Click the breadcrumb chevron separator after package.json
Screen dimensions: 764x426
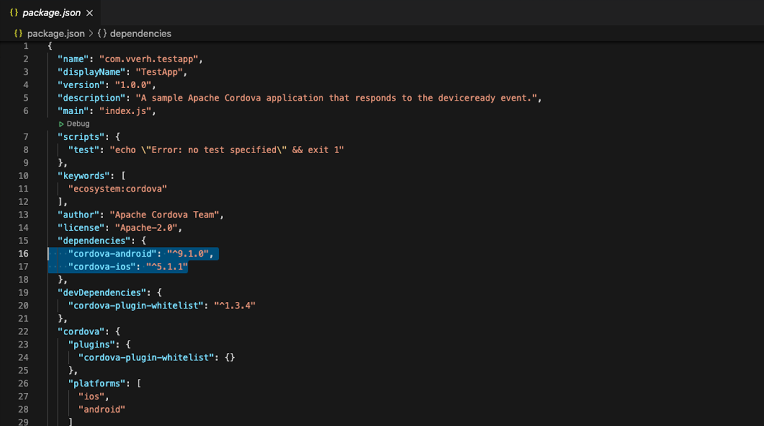point(91,33)
